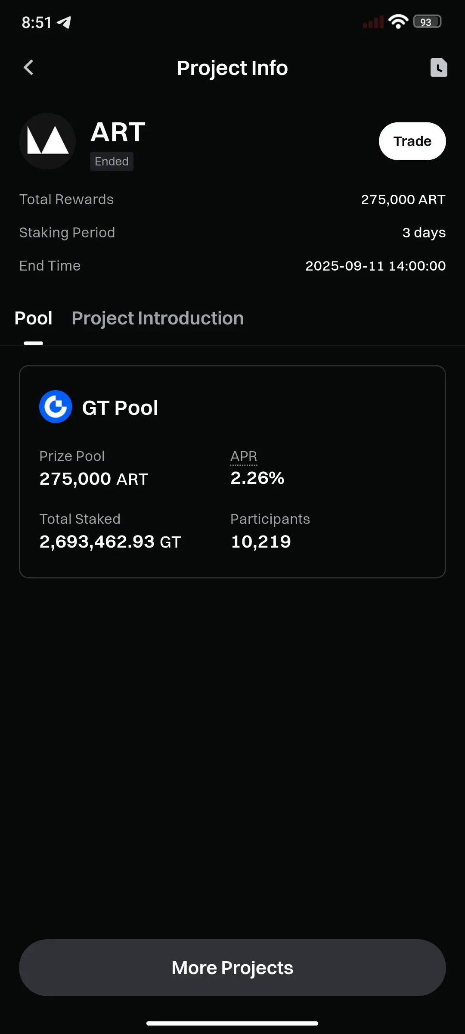Tap the battery indicator showing 93
Image resolution: width=465 pixels, height=1034 pixels.
pos(427,22)
